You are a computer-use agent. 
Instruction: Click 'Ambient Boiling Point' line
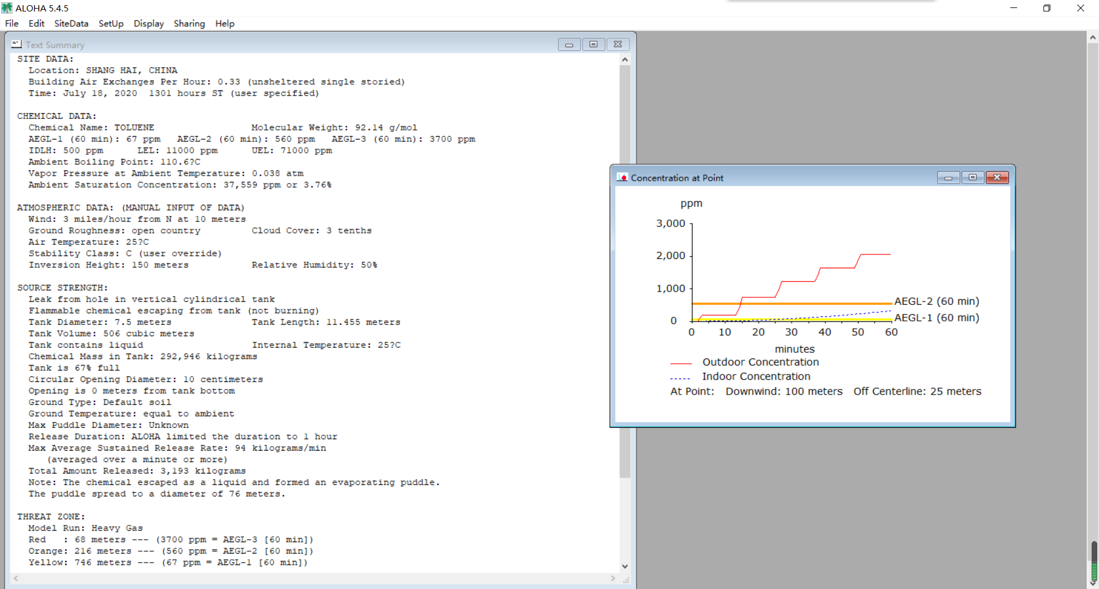(x=114, y=162)
